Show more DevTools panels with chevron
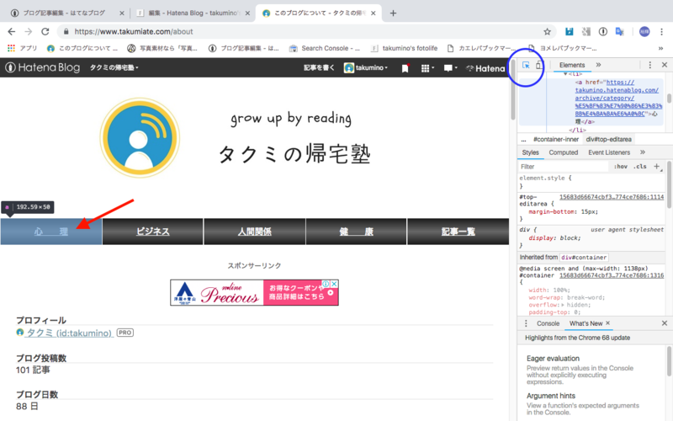Image resolution: width=673 pixels, height=421 pixels. [598, 65]
